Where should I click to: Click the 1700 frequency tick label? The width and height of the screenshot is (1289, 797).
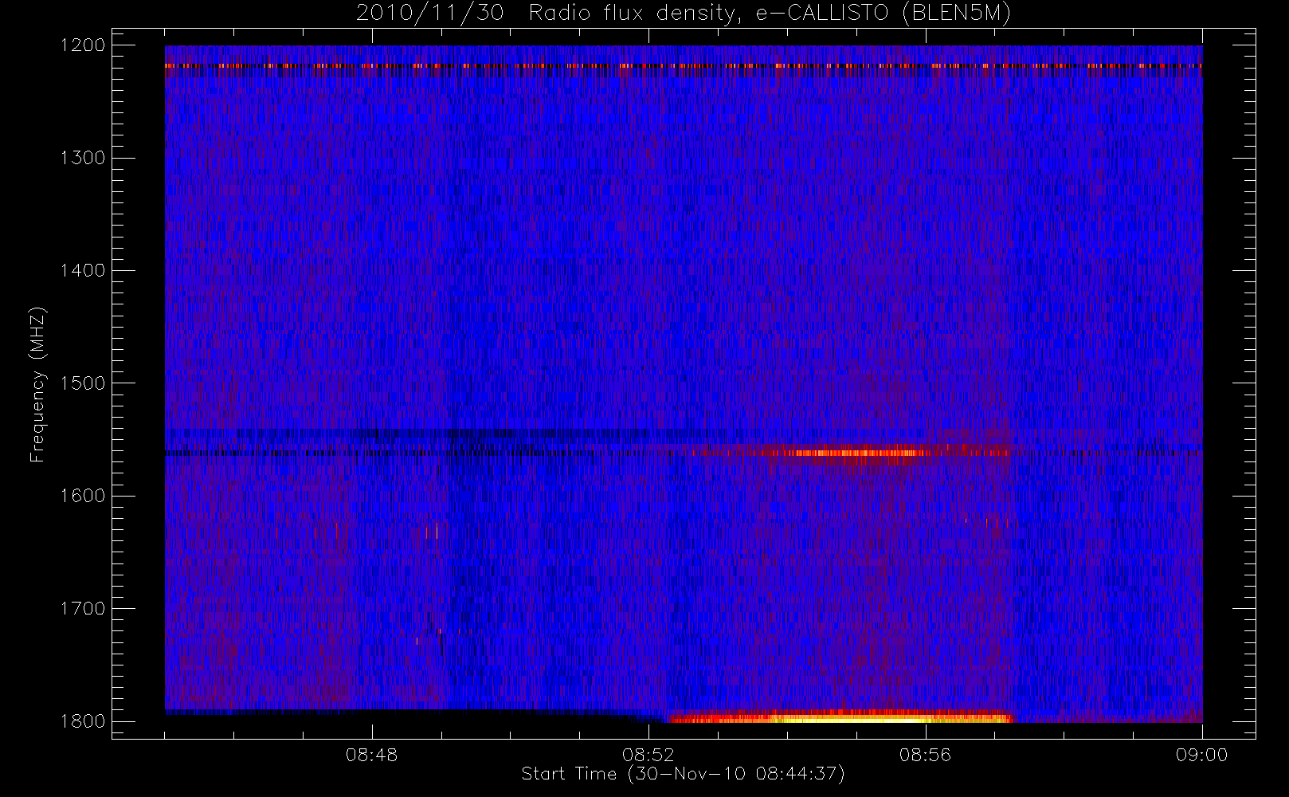tap(83, 609)
